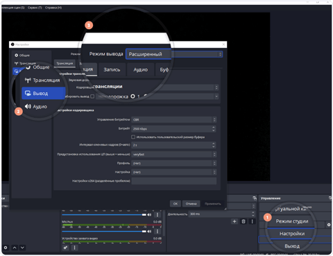The image size is (333, 256).
Task: Open the Режим вывода dropdown arrow
Action: [220, 54]
